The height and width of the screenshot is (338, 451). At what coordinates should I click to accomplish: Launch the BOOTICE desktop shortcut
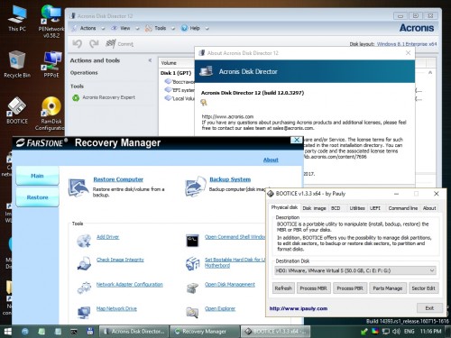point(17,111)
